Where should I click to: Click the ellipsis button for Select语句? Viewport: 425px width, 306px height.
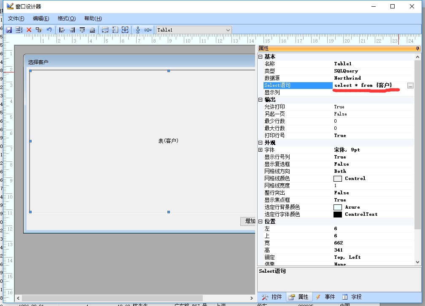coord(410,86)
